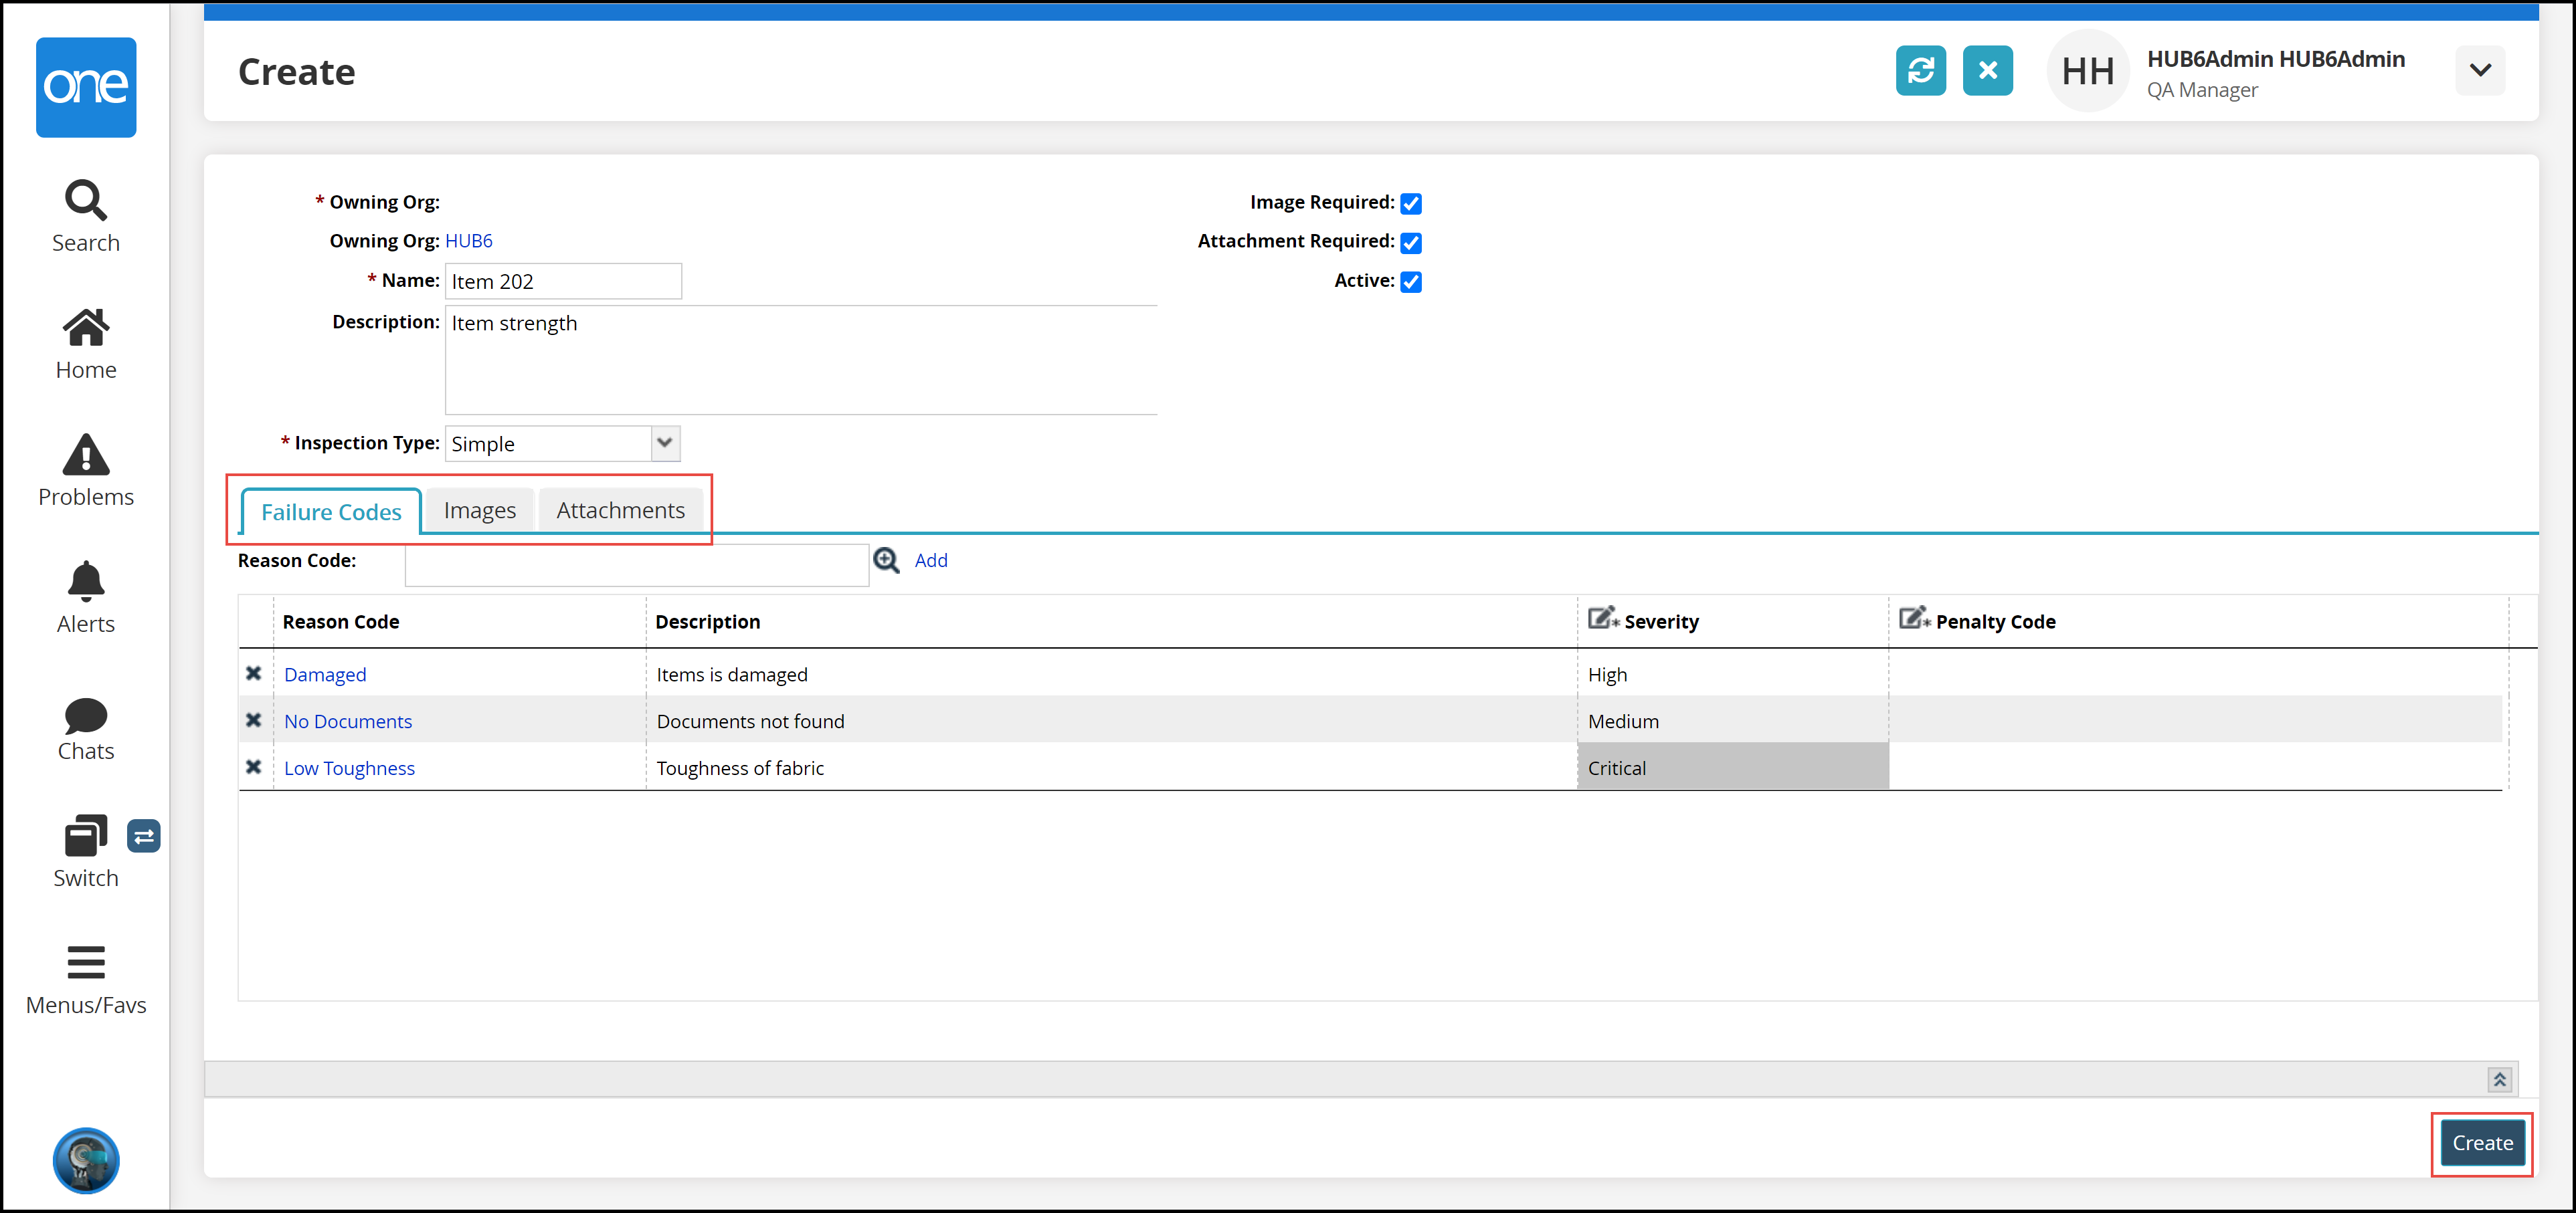Viewport: 2576px width, 1213px height.
Task: Open the Inspection Type dropdown
Action: [664, 443]
